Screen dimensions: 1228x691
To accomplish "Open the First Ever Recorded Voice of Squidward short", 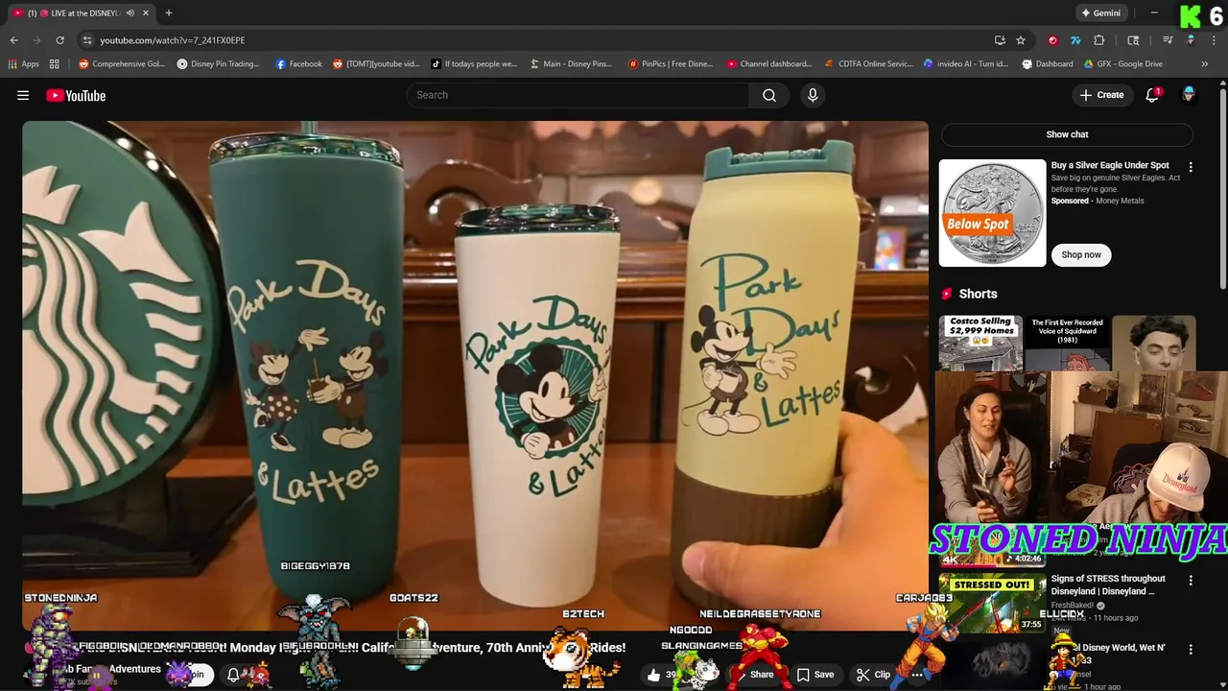I will 1067,344.
